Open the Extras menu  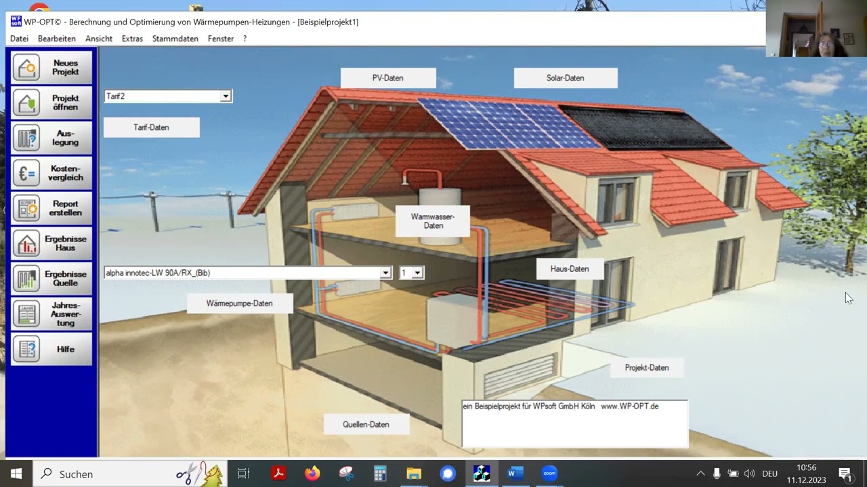click(132, 39)
